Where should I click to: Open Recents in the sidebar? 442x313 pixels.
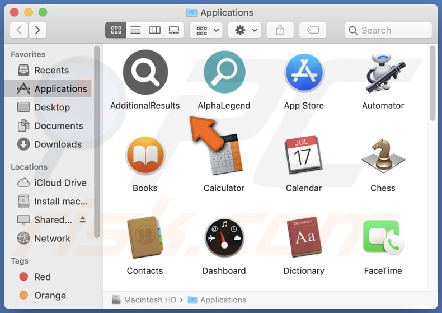point(48,70)
